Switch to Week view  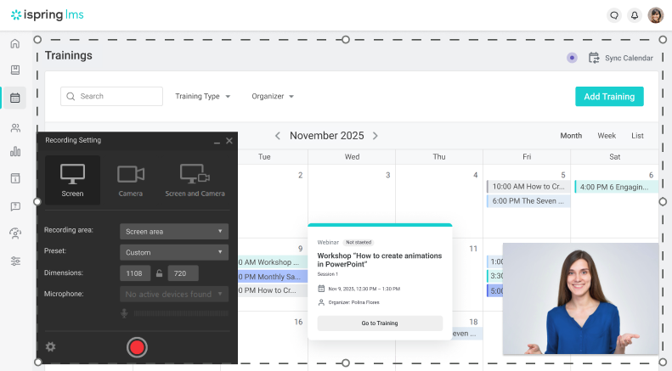(607, 136)
